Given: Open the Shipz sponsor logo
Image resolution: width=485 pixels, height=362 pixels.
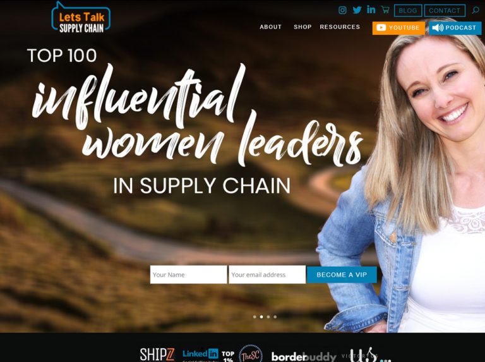Looking at the screenshot, I should click(157, 354).
